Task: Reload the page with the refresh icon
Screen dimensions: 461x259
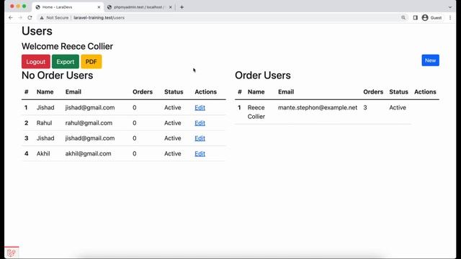Action: (30, 17)
